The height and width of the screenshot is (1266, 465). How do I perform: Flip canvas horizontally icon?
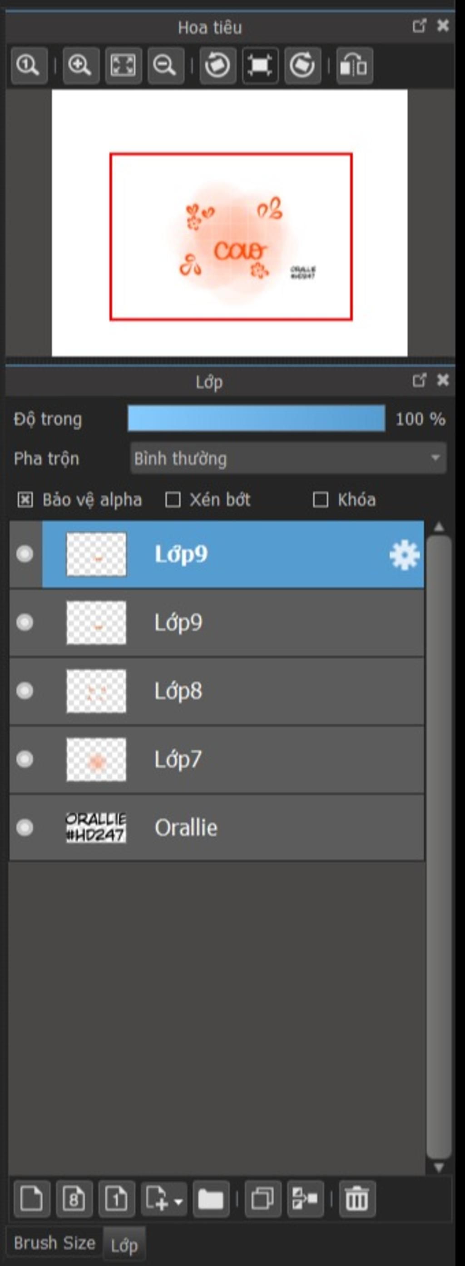[354, 65]
